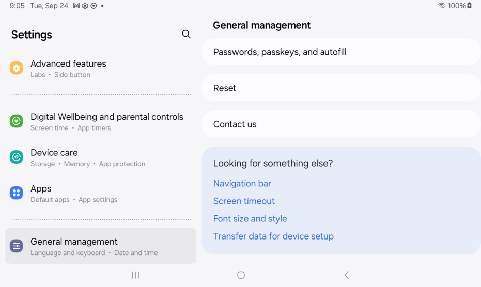Tap the blue Apps grid icon
Viewport: 481px width, 287px height.
[17, 193]
